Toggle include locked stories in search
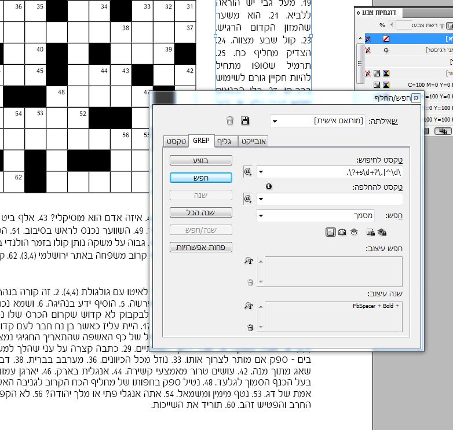 (x=370, y=232)
